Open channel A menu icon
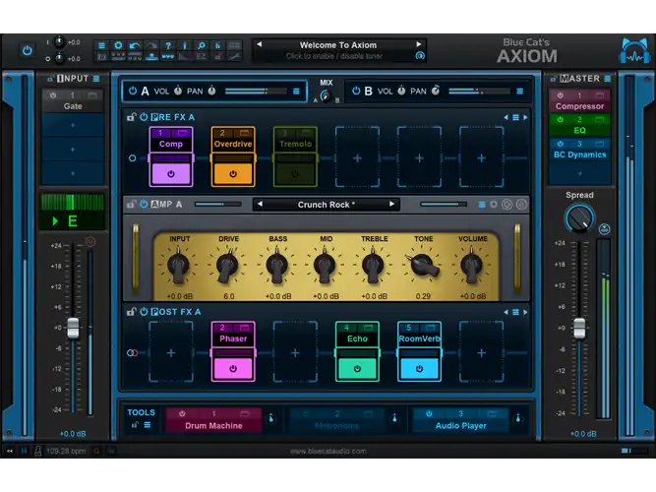 [x=296, y=92]
